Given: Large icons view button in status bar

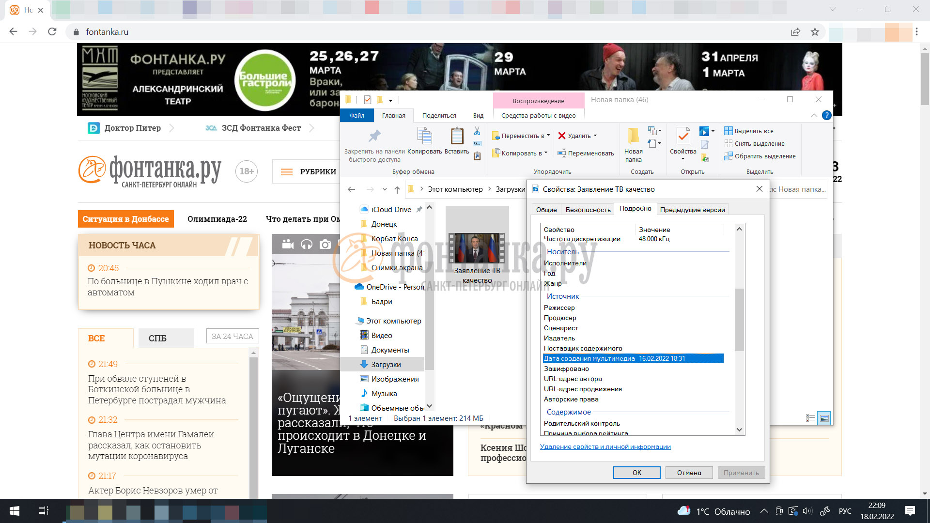Looking at the screenshot, I should click(x=824, y=418).
